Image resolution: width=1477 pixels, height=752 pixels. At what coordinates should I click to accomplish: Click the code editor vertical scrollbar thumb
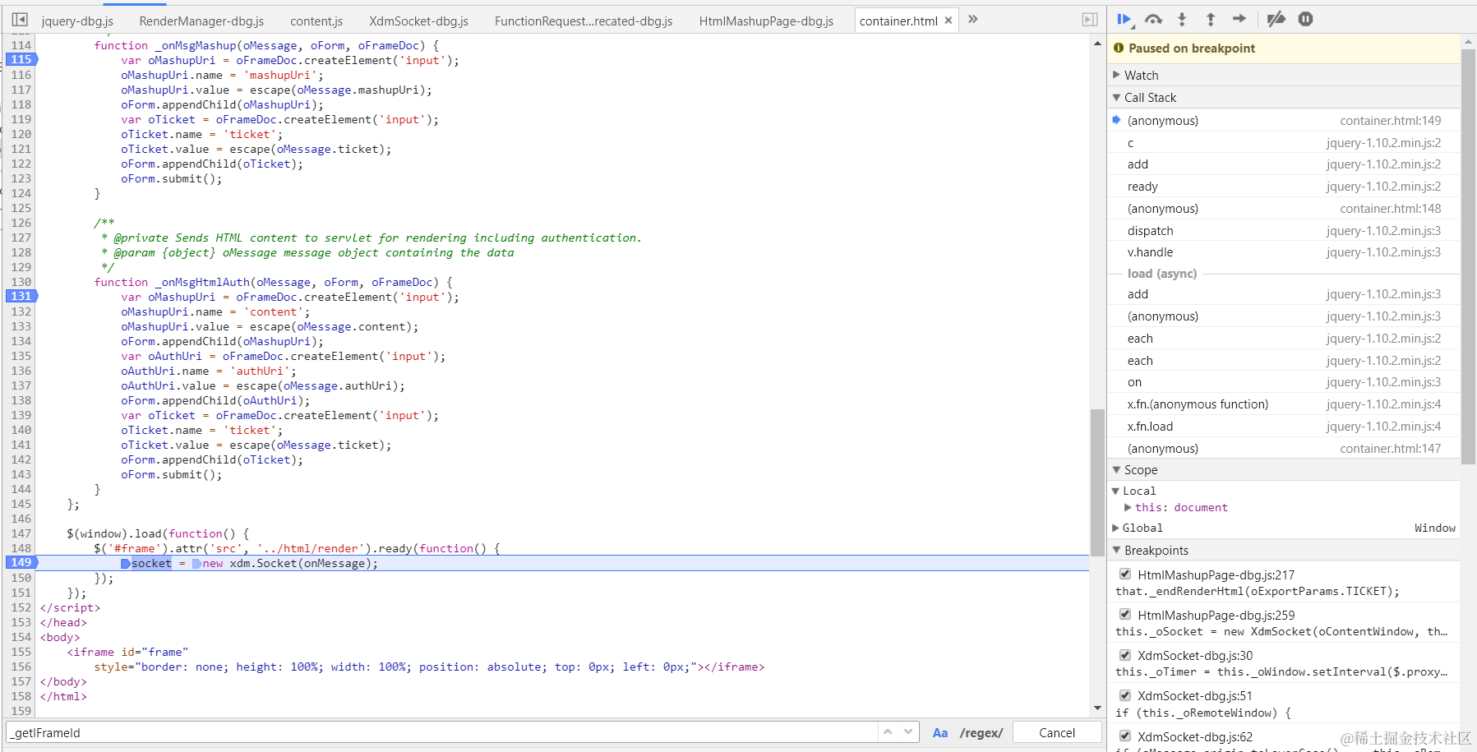pos(1097,482)
